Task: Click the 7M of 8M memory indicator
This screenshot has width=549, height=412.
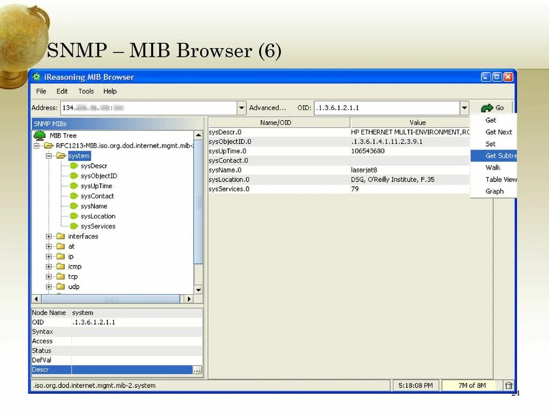Action: [x=472, y=385]
